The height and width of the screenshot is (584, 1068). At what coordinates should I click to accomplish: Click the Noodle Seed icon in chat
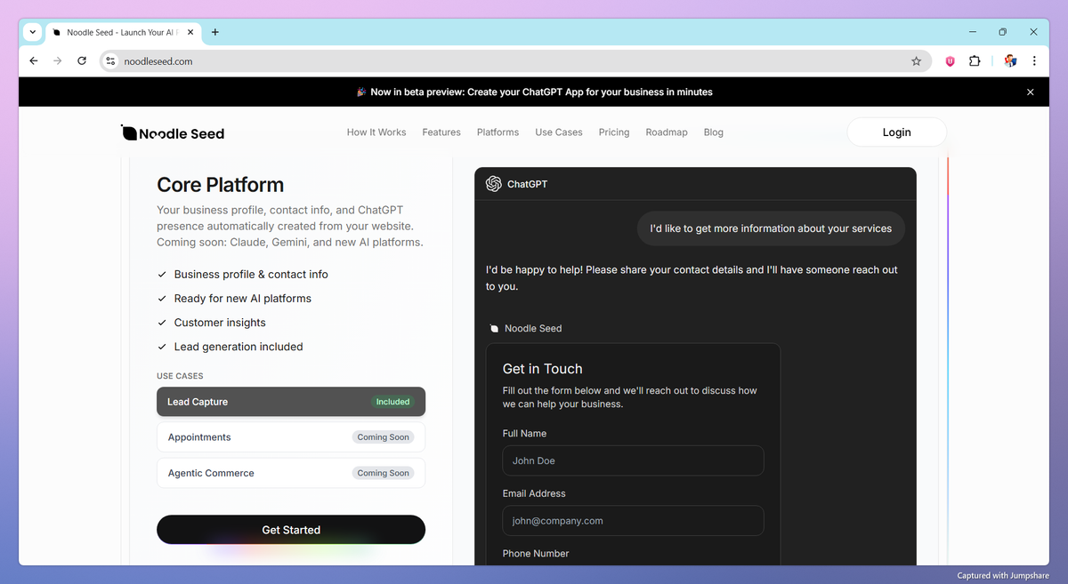(495, 329)
